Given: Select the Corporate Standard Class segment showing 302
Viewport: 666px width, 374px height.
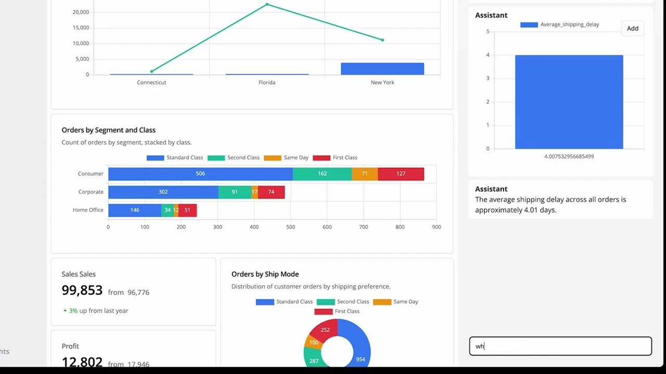Looking at the screenshot, I should click(163, 192).
